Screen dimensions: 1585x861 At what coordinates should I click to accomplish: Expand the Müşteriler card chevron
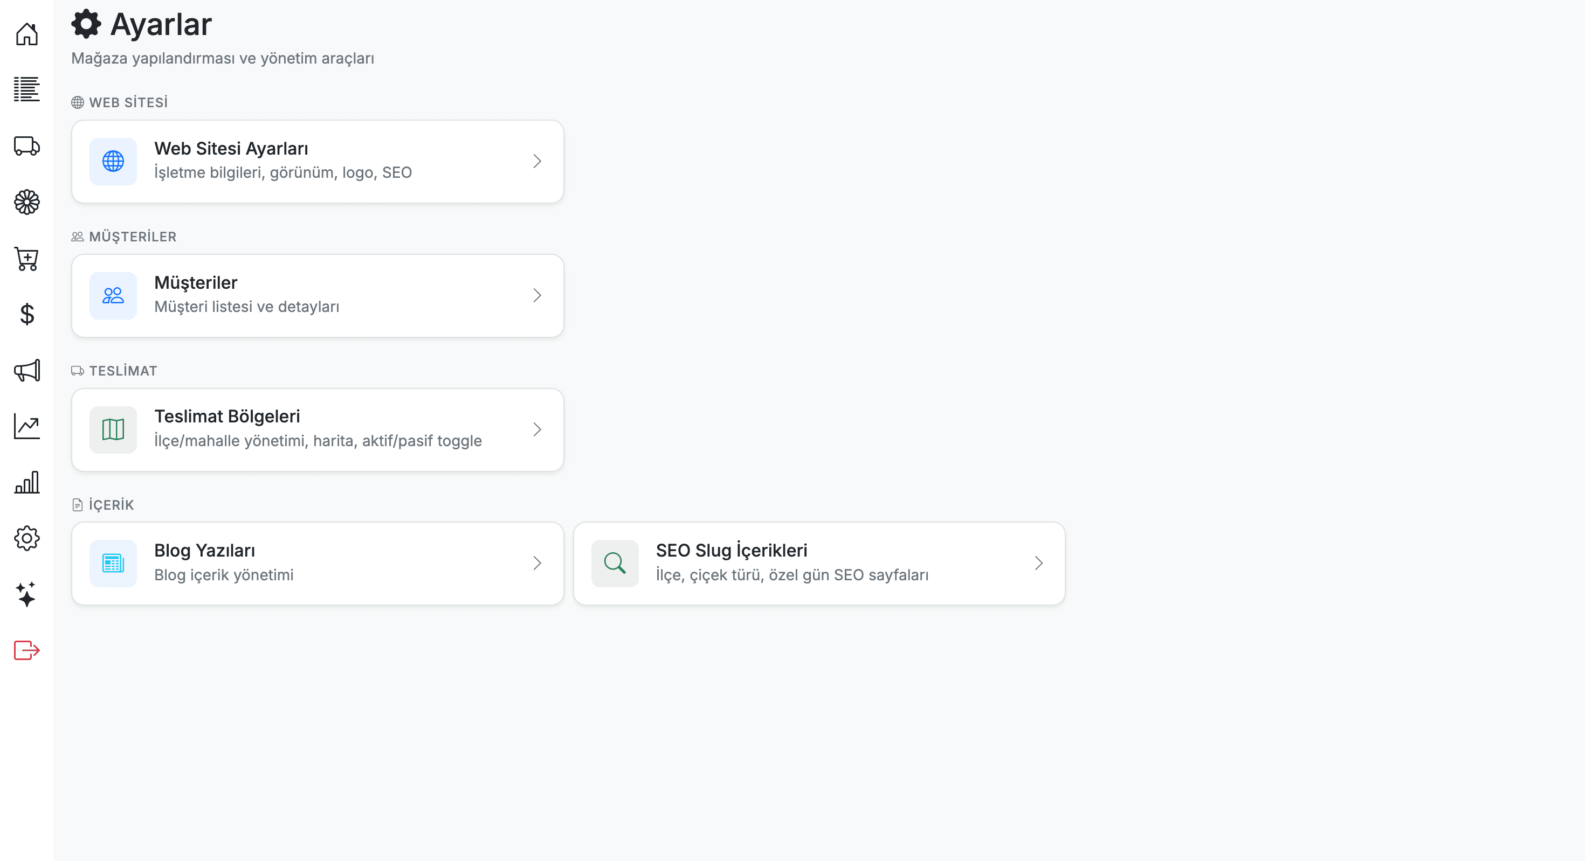point(537,295)
